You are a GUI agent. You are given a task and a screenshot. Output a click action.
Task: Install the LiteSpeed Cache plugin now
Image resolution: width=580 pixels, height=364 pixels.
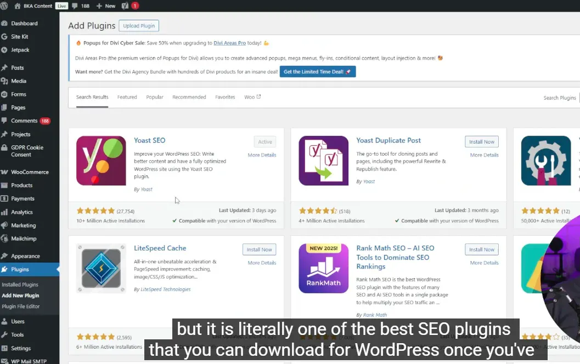coord(259,249)
